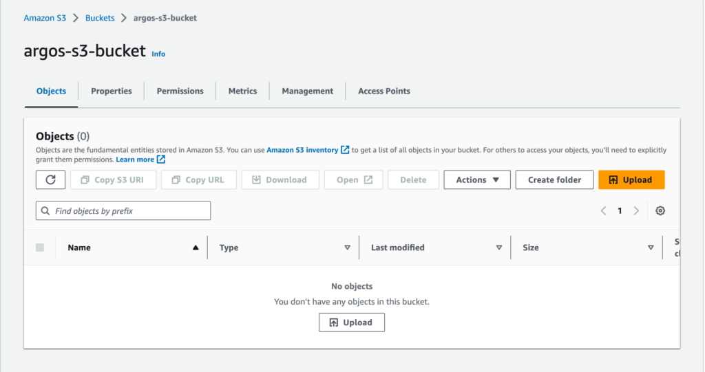Sort by Last modified column arrow
The width and height of the screenshot is (705, 372).
pos(499,248)
